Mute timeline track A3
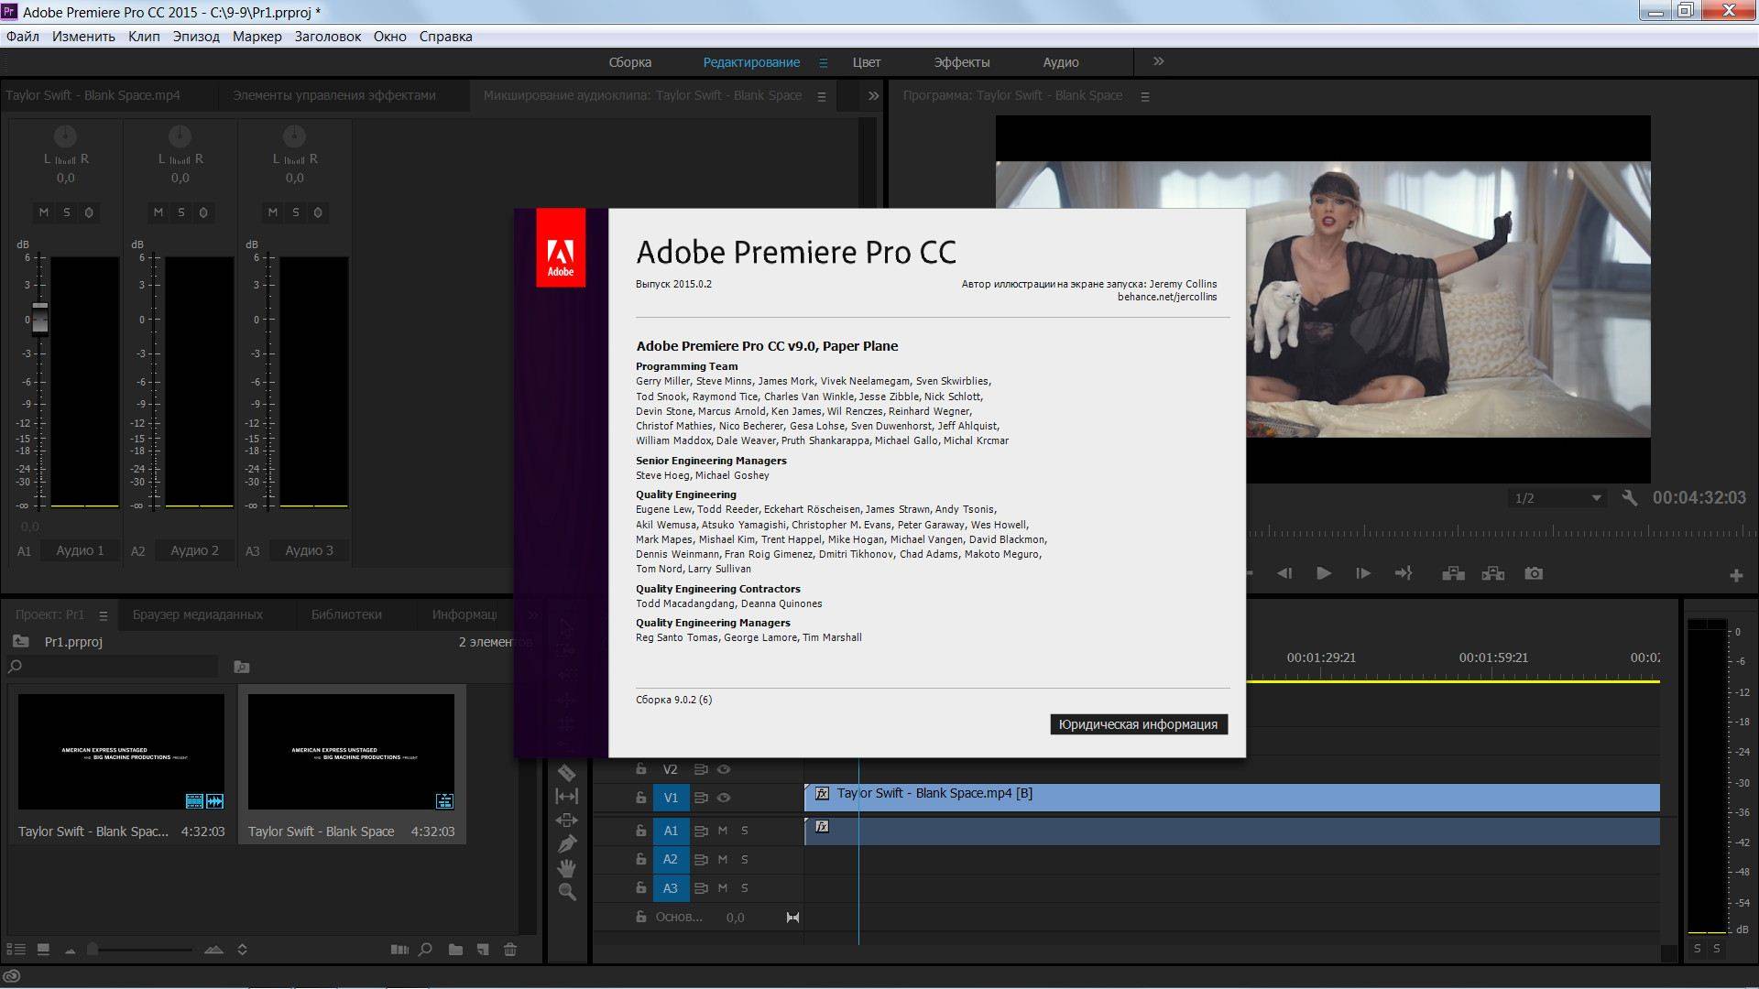This screenshot has width=1759, height=989. coord(723,888)
